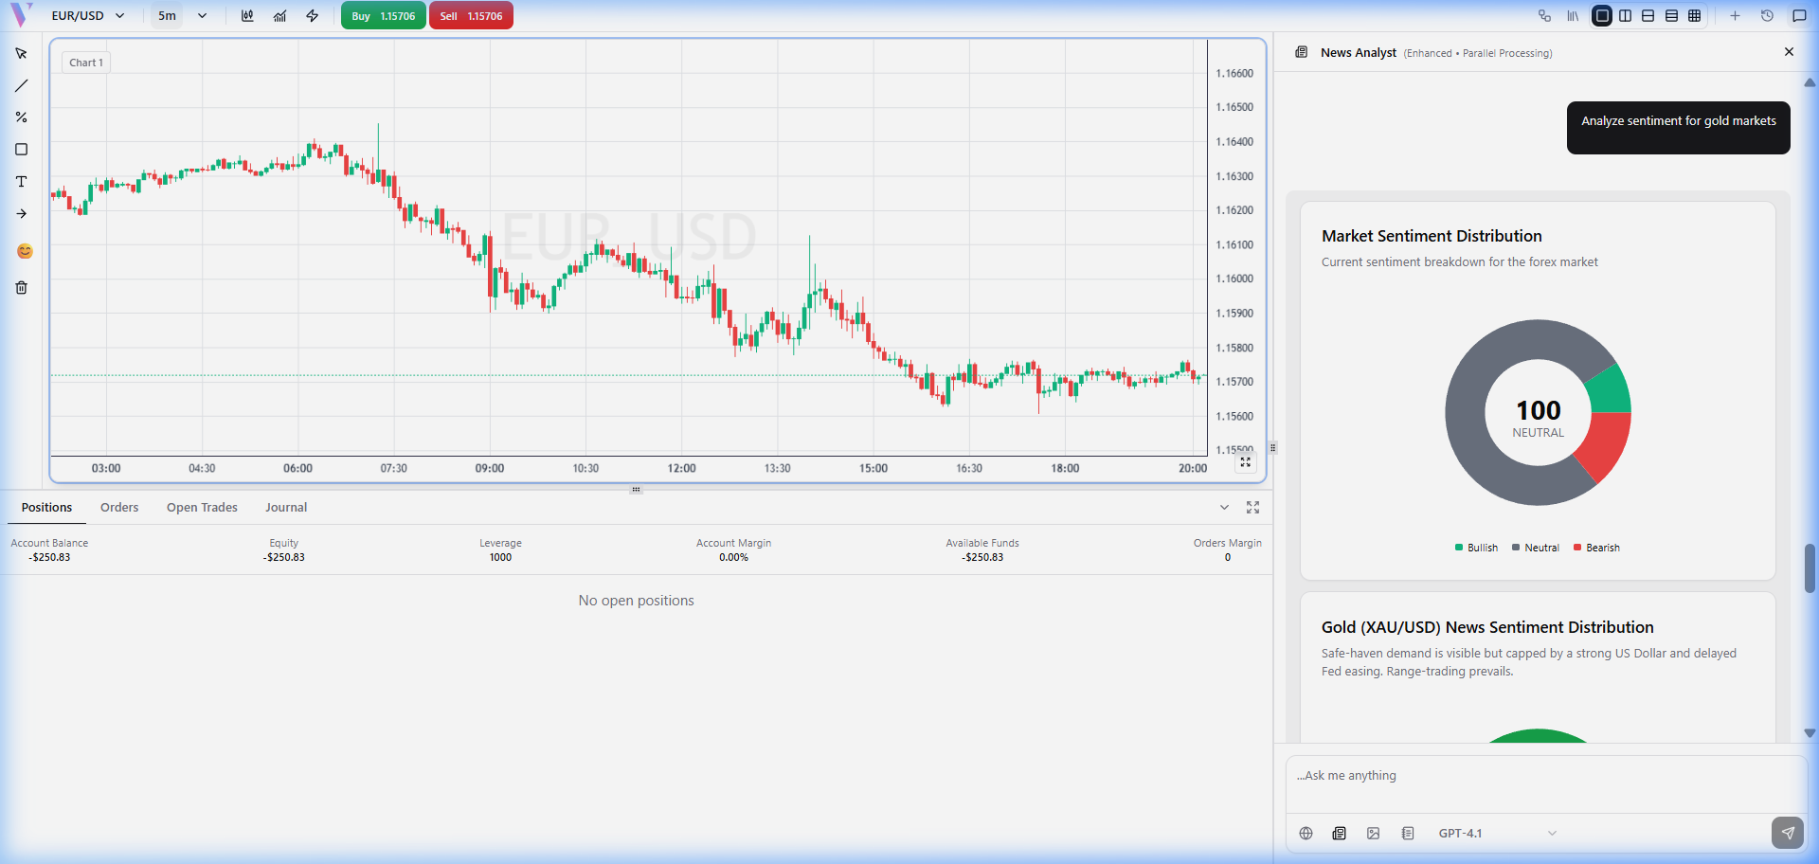Click the history clock icon
This screenshot has width=1819, height=864.
click(1767, 16)
